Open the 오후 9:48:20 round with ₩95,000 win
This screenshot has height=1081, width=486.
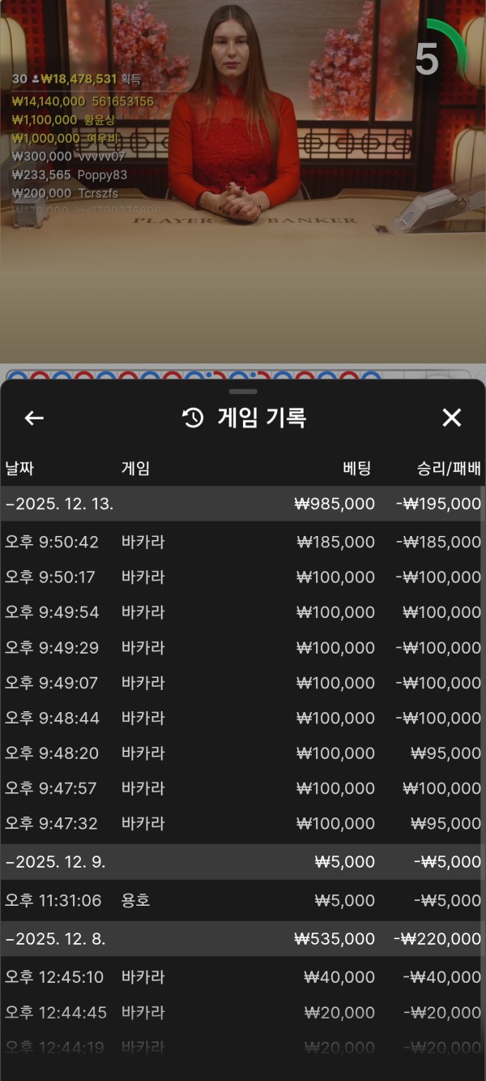coord(243,753)
